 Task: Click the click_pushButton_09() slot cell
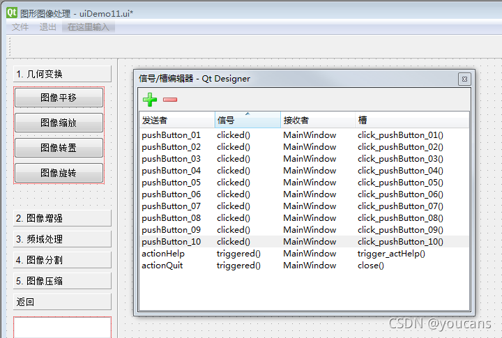400,230
